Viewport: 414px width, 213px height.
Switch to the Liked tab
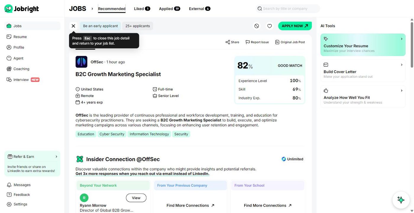pyautogui.click(x=142, y=9)
